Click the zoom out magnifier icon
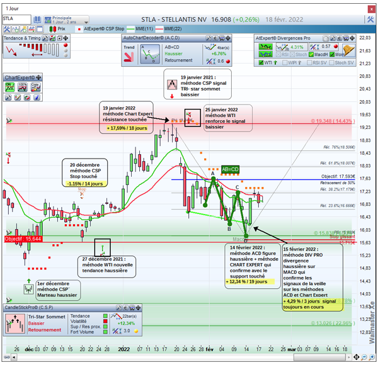This screenshot has width=378, height=365. 364,357
